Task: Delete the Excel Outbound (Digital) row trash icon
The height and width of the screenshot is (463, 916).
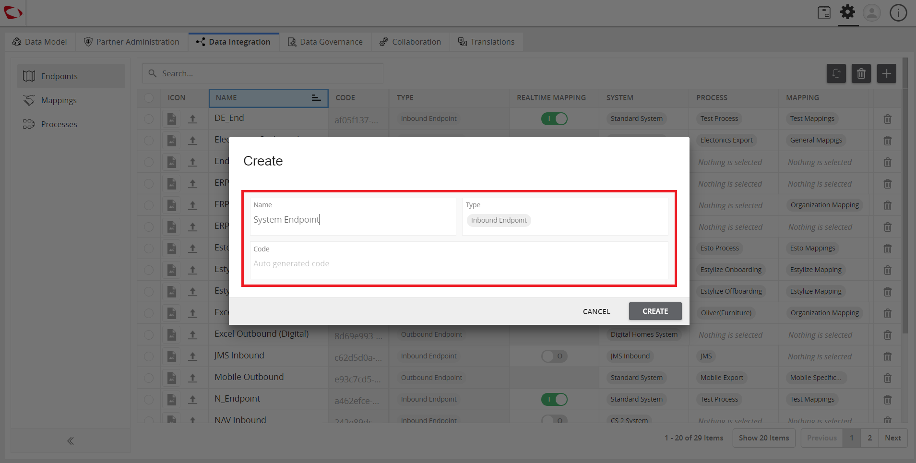Action: pyautogui.click(x=888, y=335)
